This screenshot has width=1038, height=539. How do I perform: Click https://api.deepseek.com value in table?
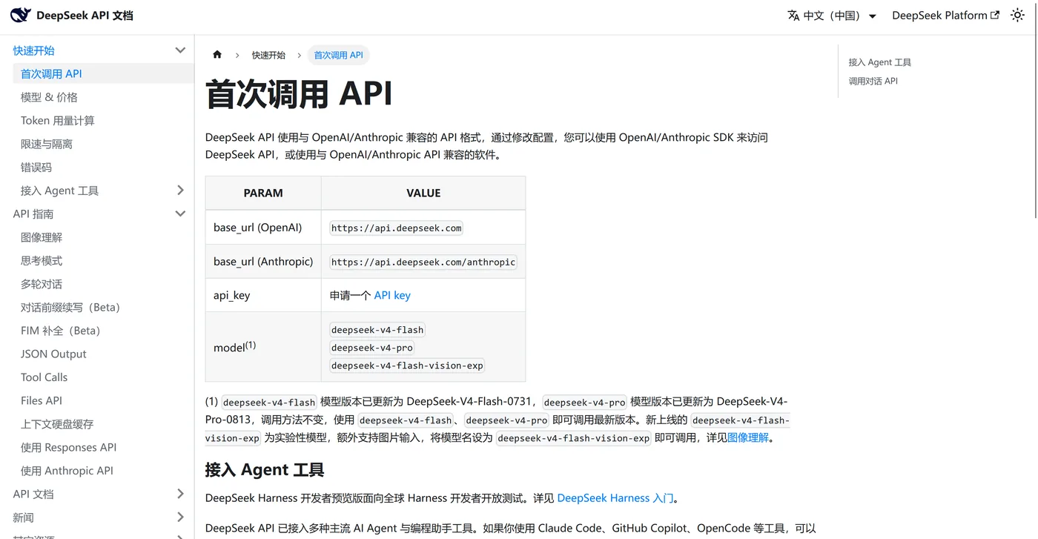tap(397, 228)
